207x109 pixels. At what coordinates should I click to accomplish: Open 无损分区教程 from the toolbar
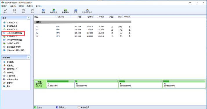tap(87, 11)
